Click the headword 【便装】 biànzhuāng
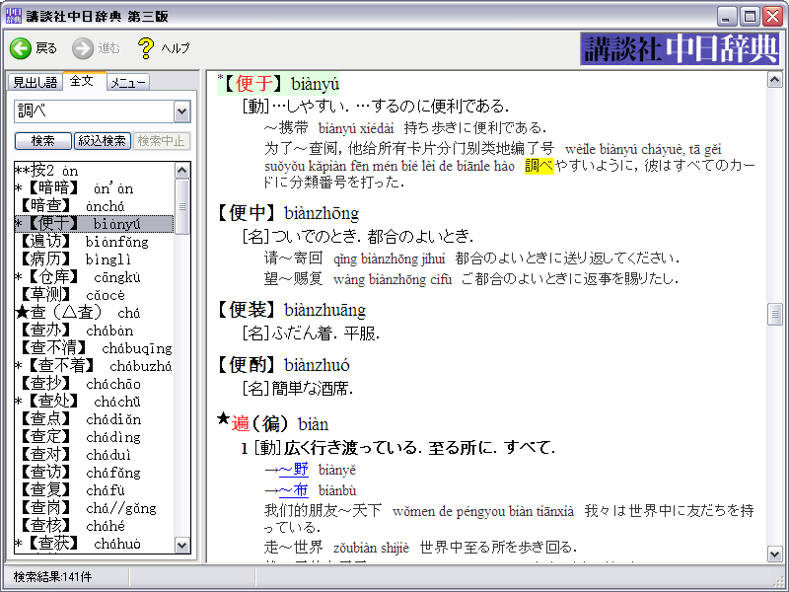Image resolution: width=789 pixels, height=592 pixels. [x=291, y=310]
